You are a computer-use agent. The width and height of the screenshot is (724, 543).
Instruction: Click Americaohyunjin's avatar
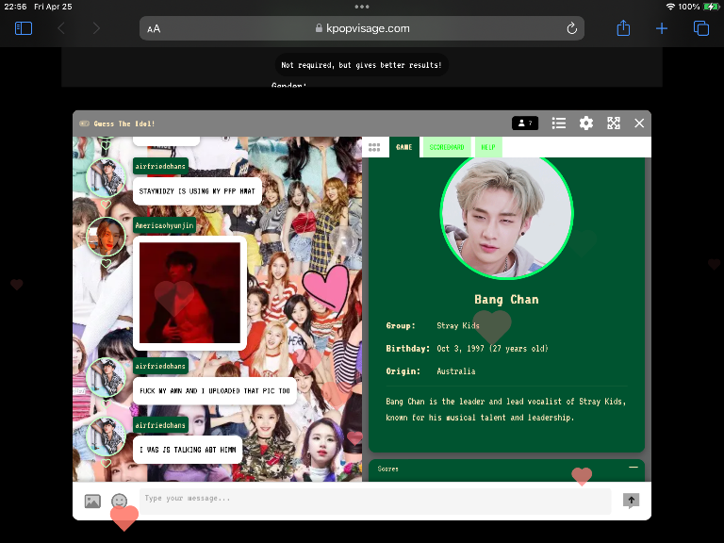coord(106,237)
